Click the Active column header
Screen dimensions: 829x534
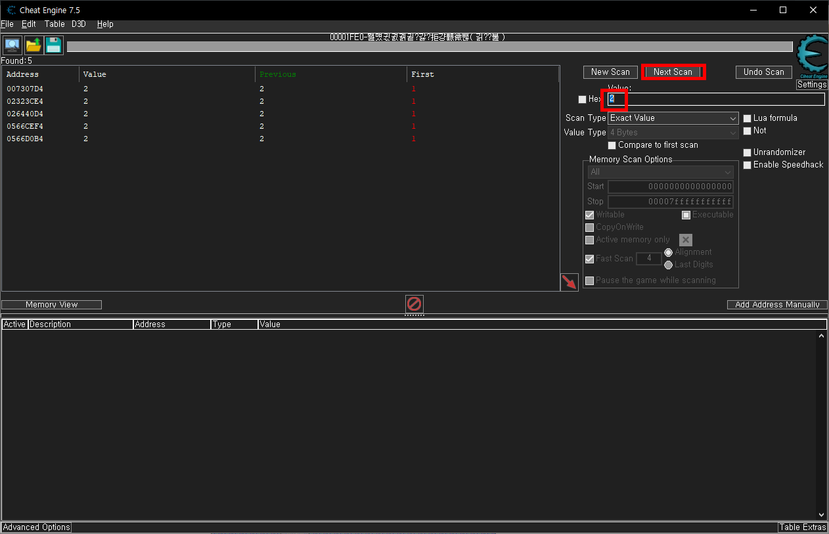click(x=14, y=324)
